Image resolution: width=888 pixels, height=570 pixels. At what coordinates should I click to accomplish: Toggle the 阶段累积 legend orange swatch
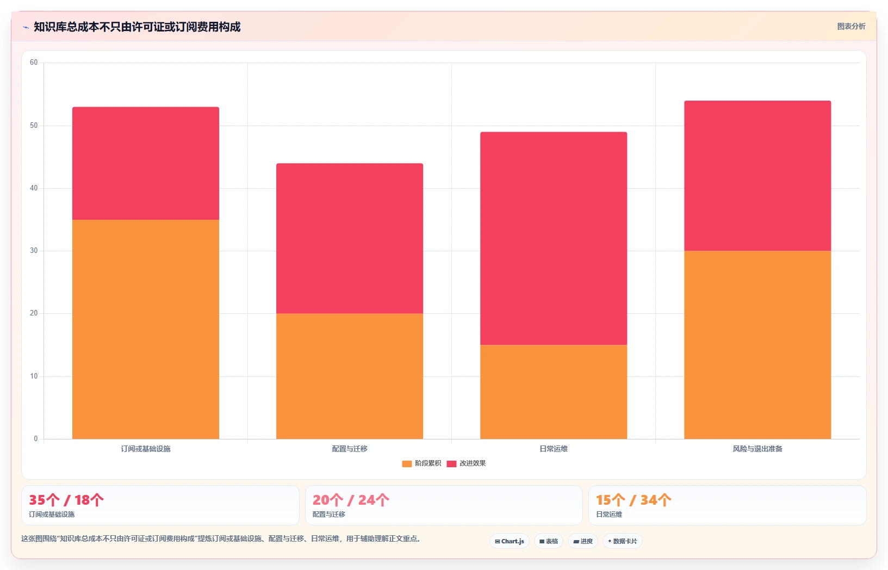pos(407,464)
